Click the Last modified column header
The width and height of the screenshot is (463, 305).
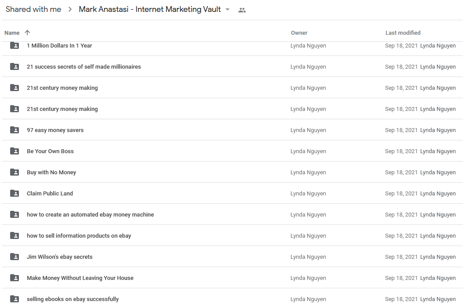pyautogui.click(x=403, y=33)
